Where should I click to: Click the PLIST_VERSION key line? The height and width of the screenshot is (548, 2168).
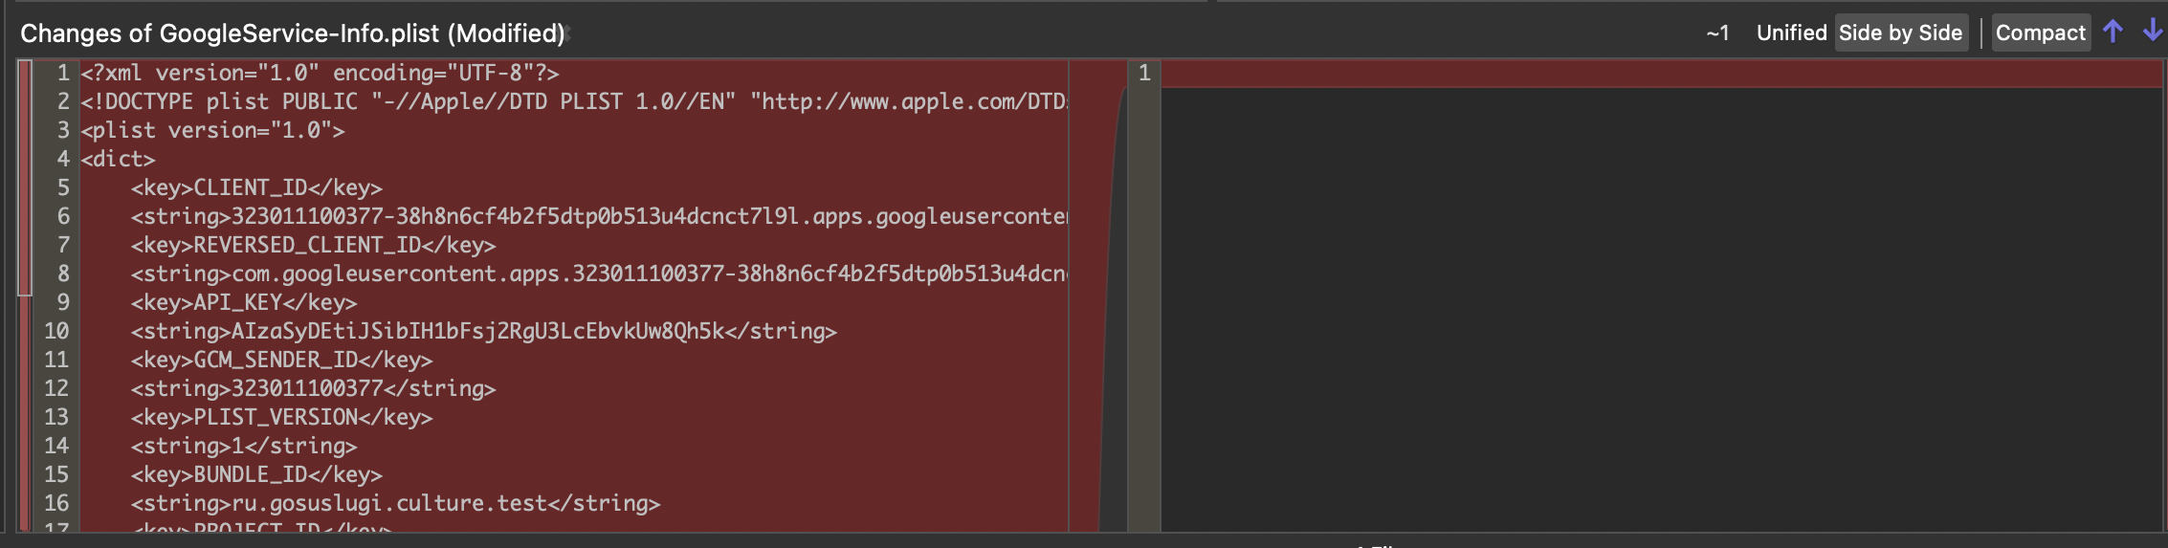pyautogui.click(x=281, y=417)
